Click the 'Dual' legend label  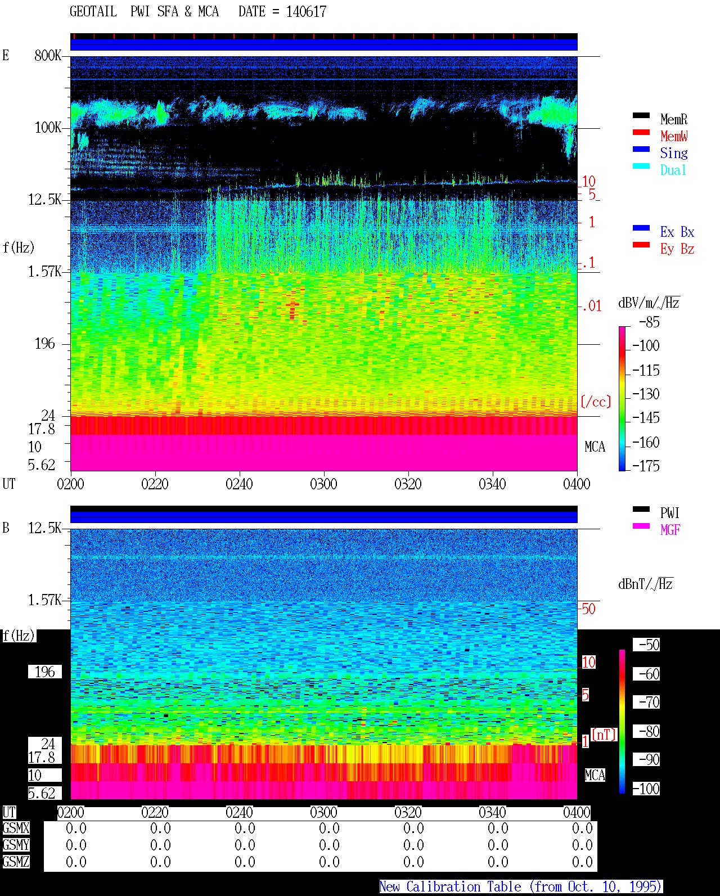click(x=674, y=170)
